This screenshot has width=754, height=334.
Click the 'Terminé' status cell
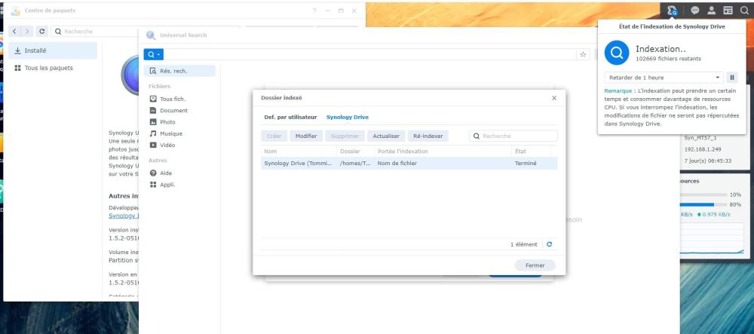click(x=526, y=164)
